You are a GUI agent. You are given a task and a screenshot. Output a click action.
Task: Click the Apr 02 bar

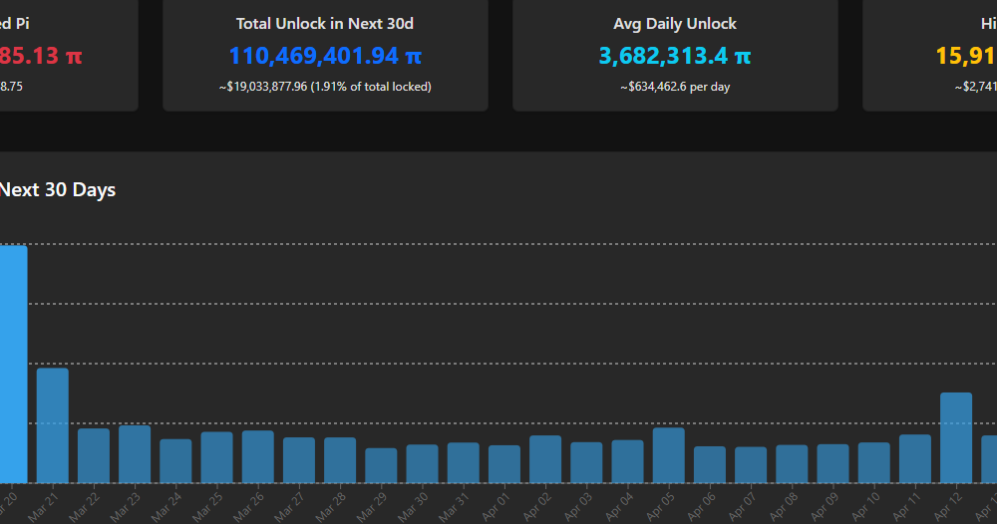click(x=545, y=459)
